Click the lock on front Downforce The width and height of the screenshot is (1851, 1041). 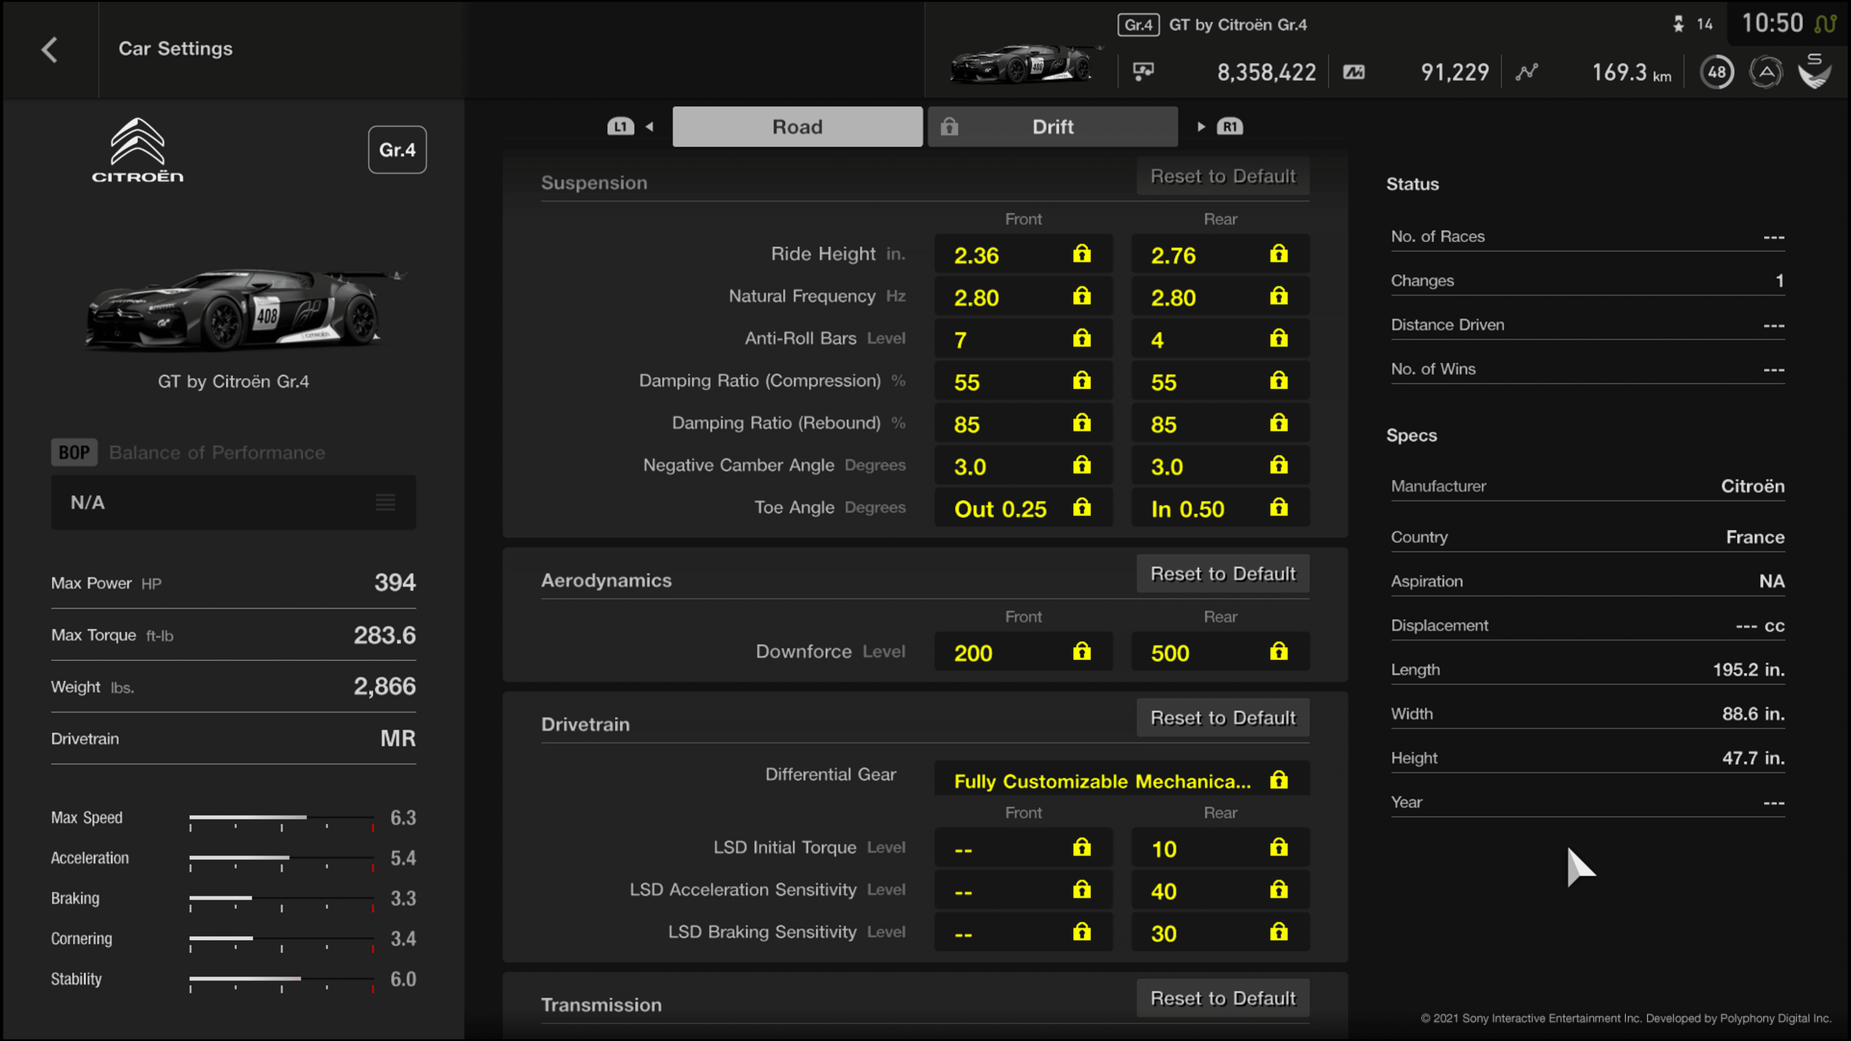pyautogui.click(x=1081, y=652)
